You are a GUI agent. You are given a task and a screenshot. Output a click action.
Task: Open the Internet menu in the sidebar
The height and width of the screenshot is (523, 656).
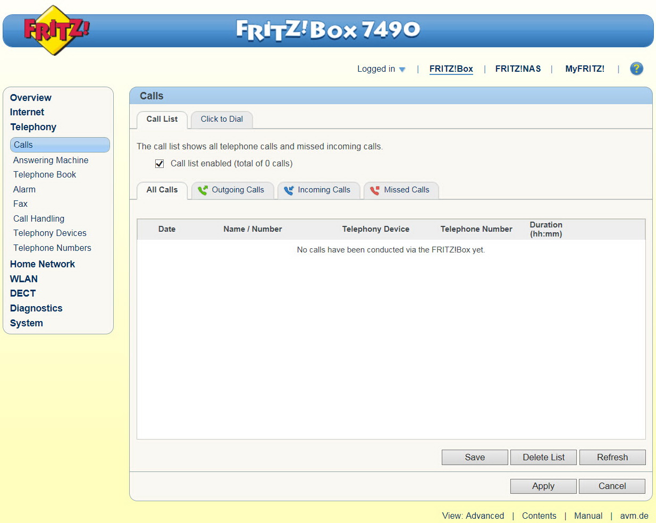(27, 112)
